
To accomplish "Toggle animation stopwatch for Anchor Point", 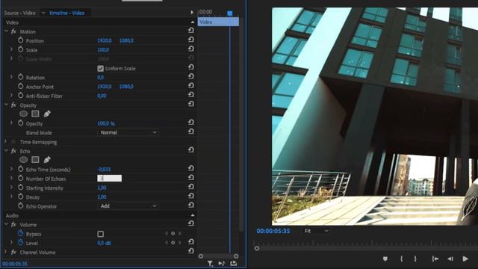I will 20,87.
